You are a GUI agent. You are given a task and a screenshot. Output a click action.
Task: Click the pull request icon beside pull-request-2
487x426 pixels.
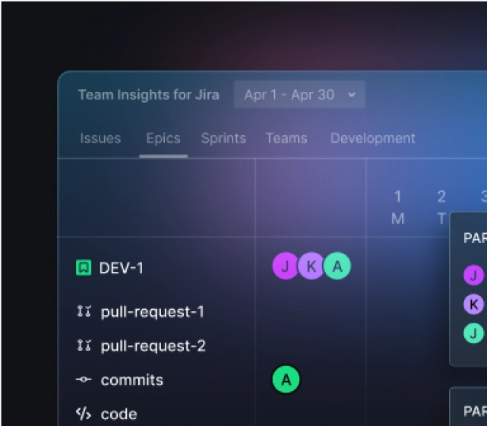pyautogui.click(x=84, y=346)
